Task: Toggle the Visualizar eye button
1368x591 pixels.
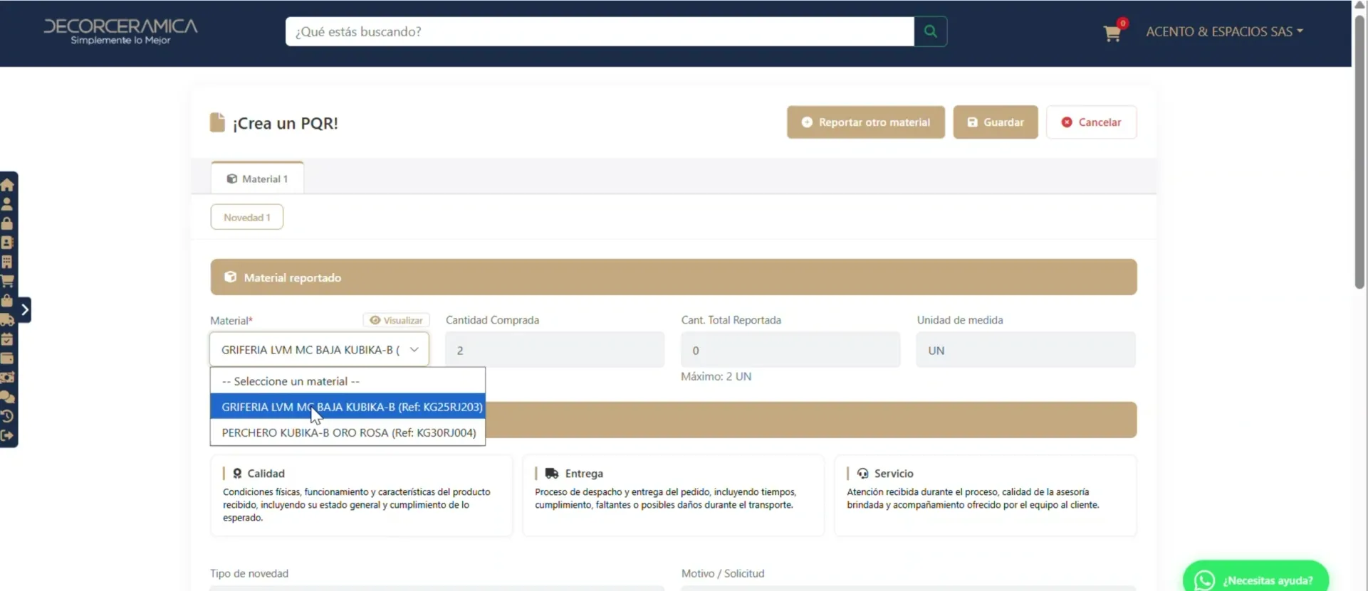Action: (x=396, y=320)
